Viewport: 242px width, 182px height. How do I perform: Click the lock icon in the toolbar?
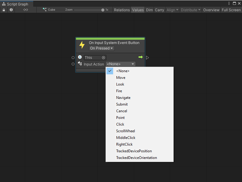pos(4,10)
